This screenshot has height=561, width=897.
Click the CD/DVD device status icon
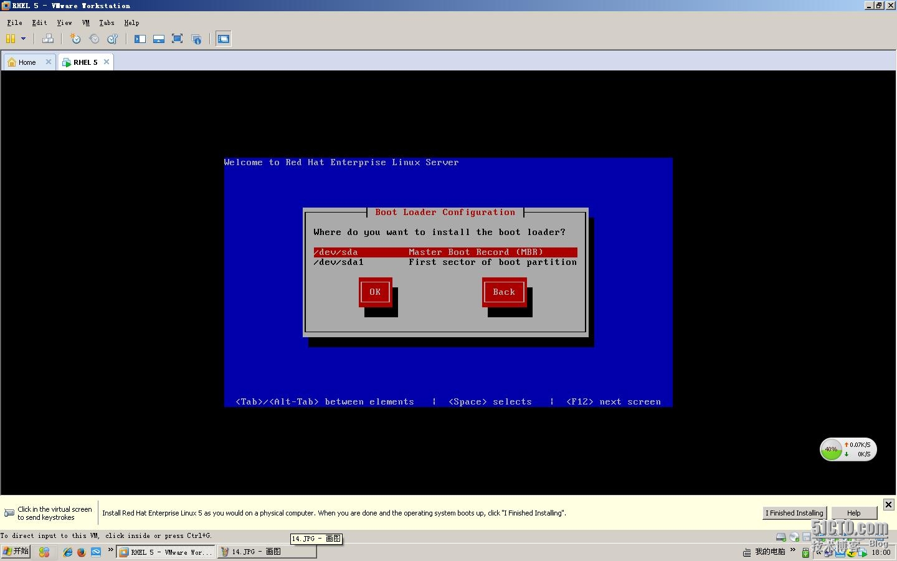pos(794,537)
